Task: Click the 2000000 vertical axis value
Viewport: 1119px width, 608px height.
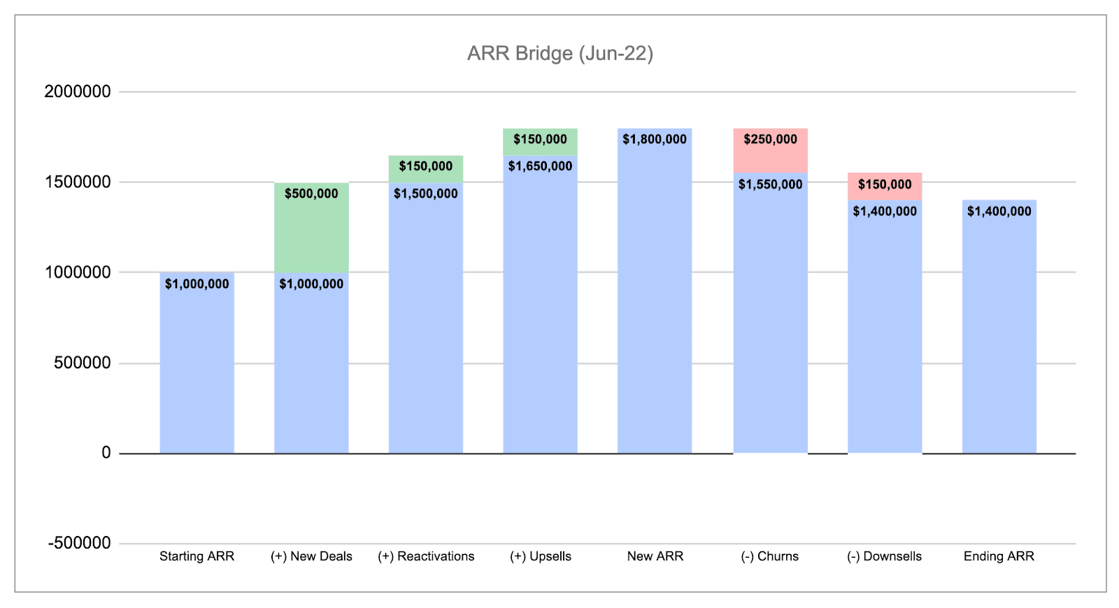Action: 78,92
